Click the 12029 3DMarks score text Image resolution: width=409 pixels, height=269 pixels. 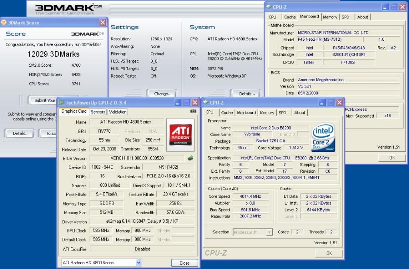(x=54, y=54)
